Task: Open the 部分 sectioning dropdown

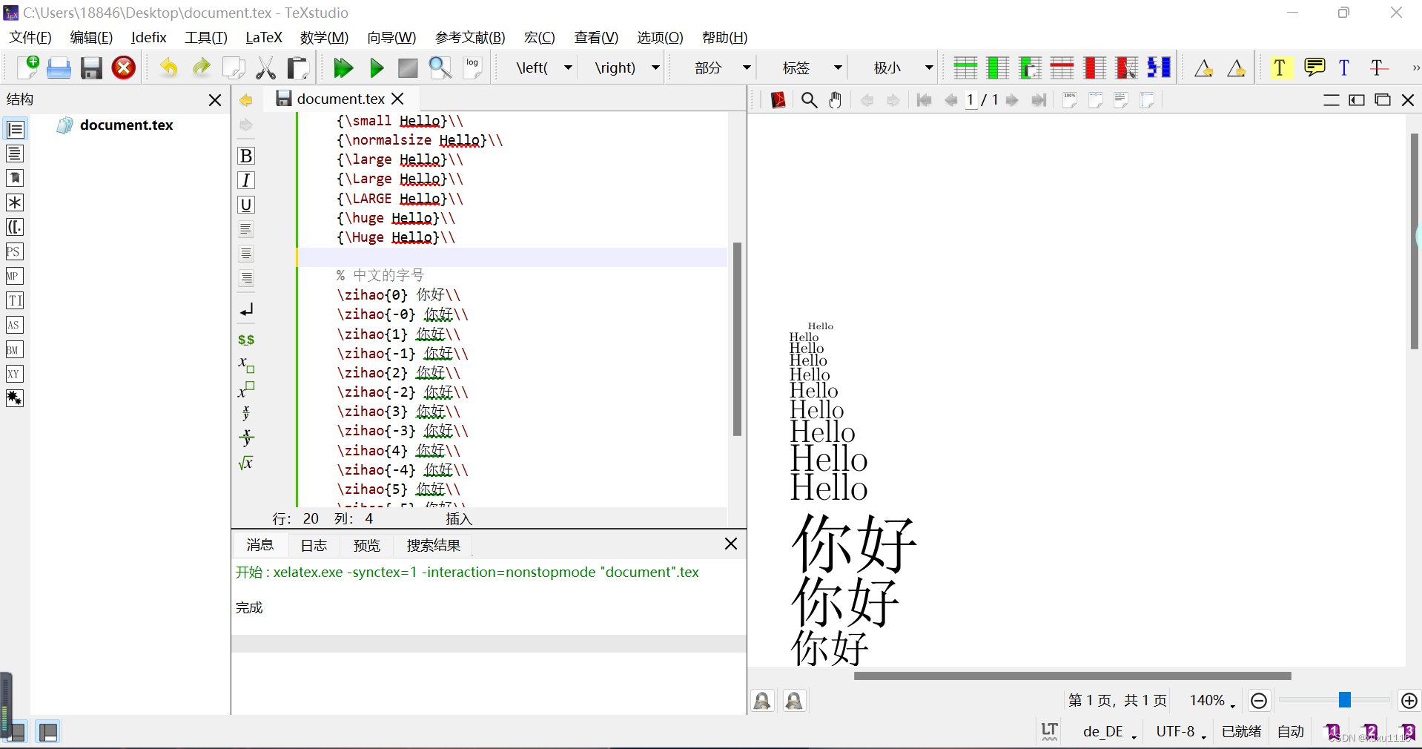Action: point(747,67)
